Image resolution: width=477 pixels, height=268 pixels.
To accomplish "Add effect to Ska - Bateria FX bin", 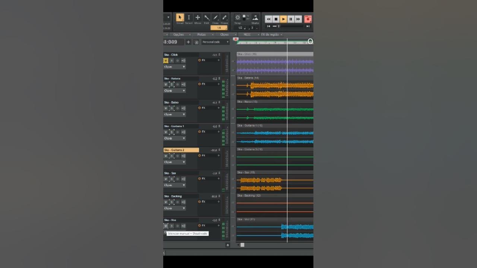I will coord(219,84).
